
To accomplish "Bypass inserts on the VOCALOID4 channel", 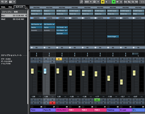I will pos(57,18).
